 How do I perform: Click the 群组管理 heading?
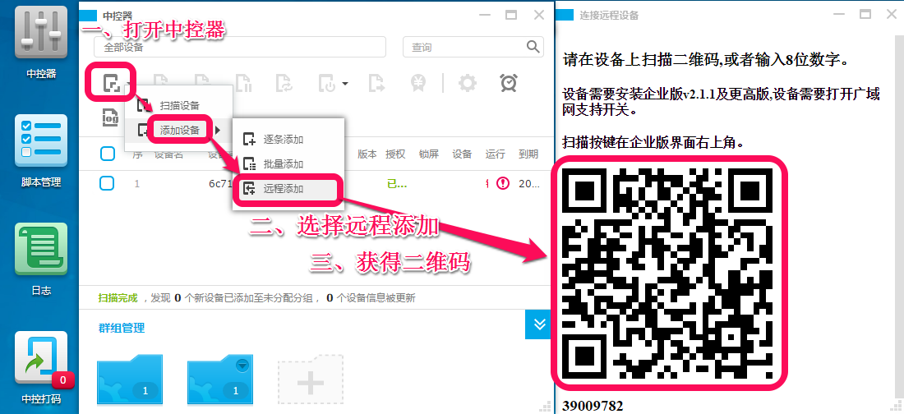click(121, 328)
